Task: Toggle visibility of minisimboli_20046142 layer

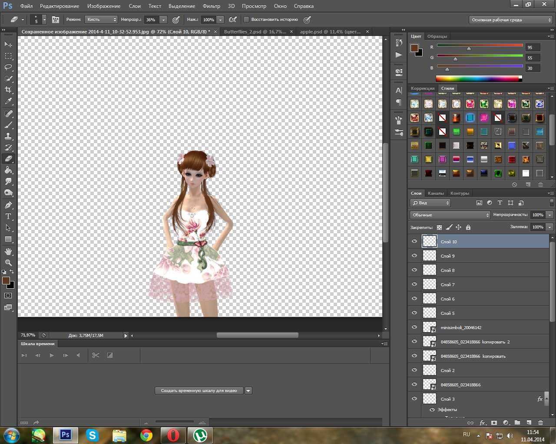Action: 414,327
